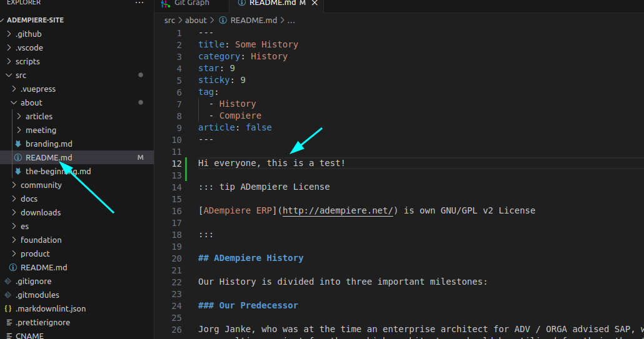Click the '### Our Predecessor' heading text
This screenshot has height=339, width=644.
pos(248,305)
